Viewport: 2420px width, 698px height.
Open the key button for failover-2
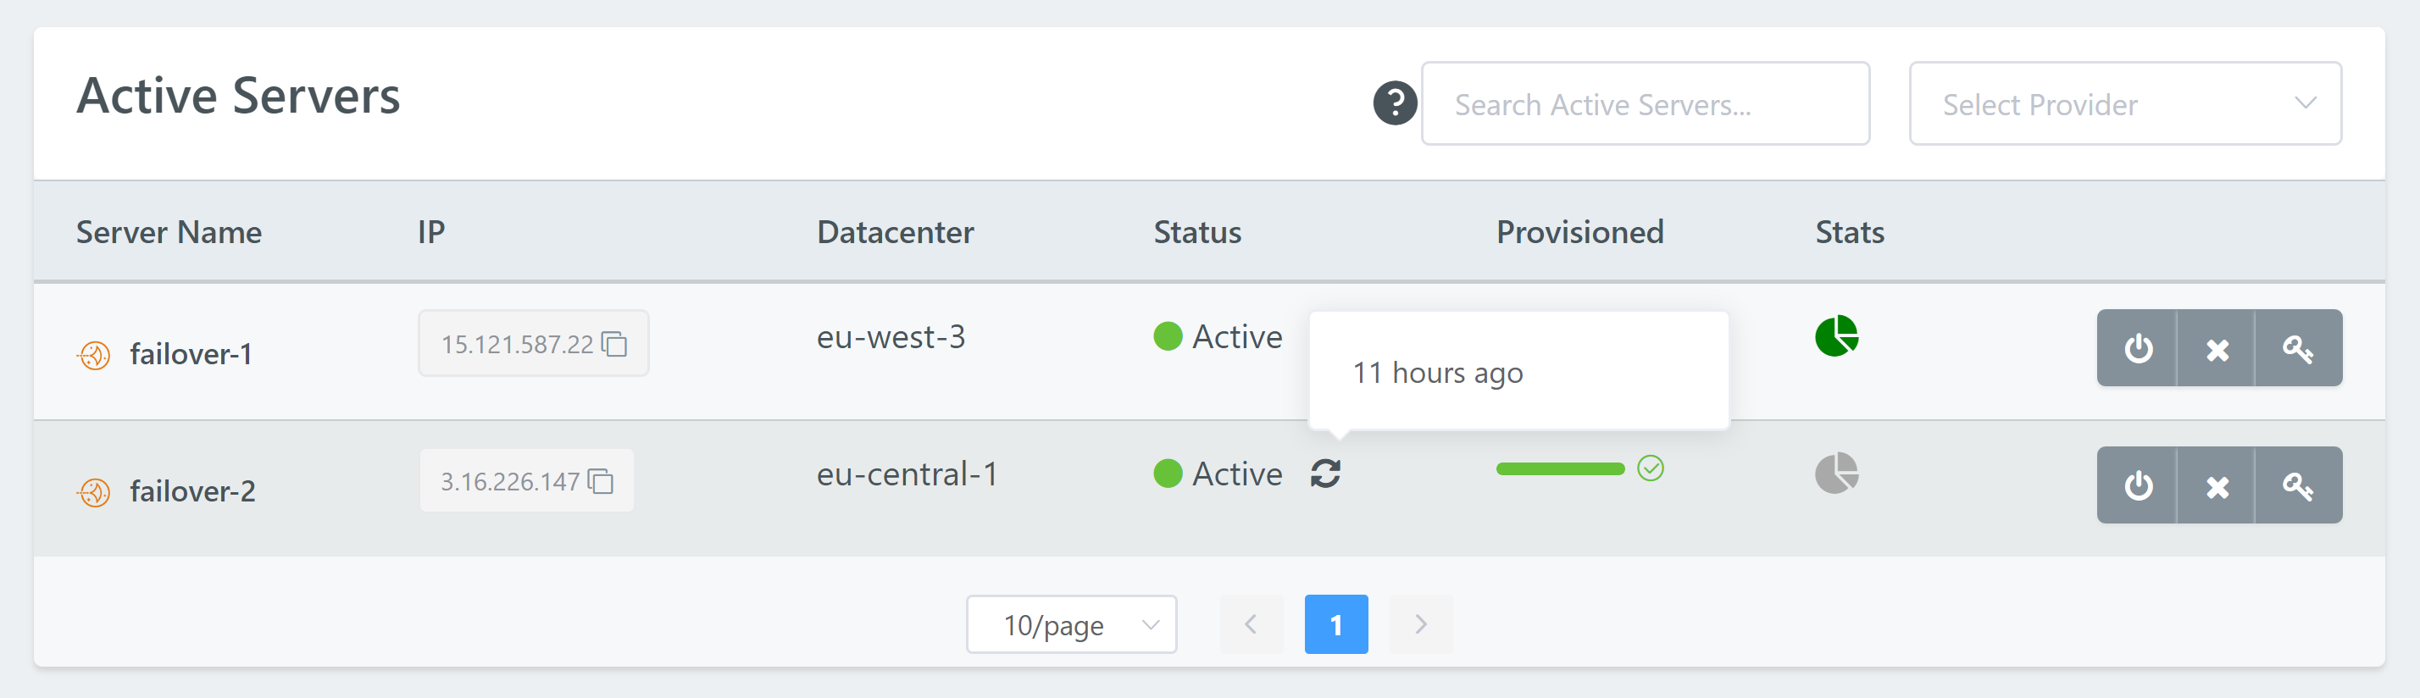tap(2298, 485)
